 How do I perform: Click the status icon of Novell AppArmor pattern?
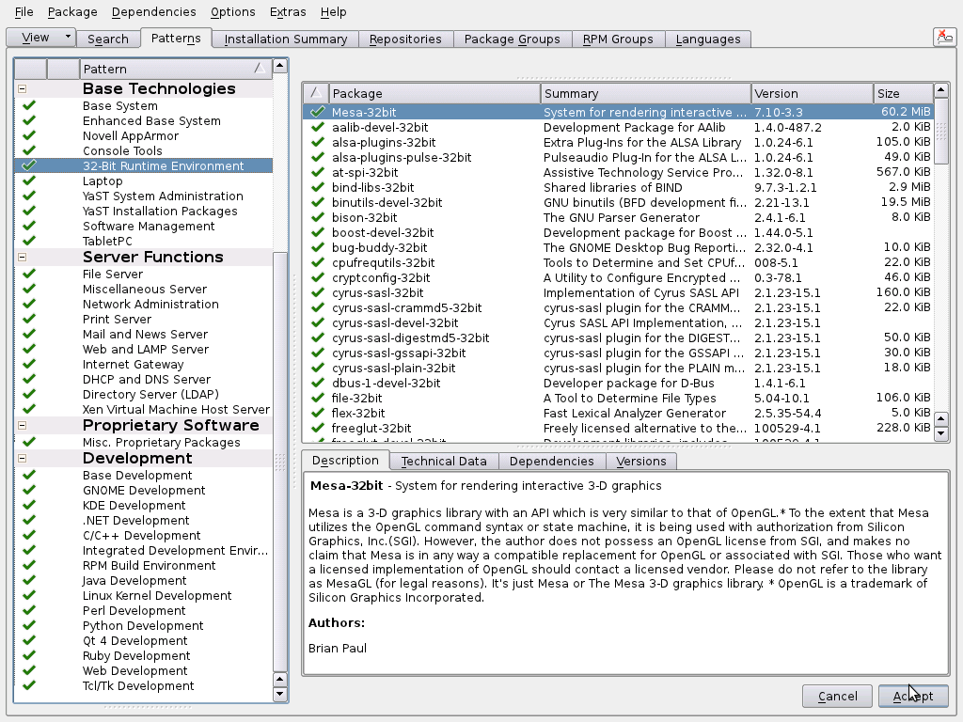pyautogui.click(x=29, y=135)
